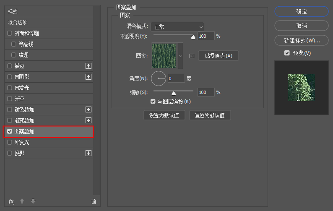This screenshot has height=211, width=333.
Task: Click 复位为默认值 button
Action: click(x=210, y=115)
